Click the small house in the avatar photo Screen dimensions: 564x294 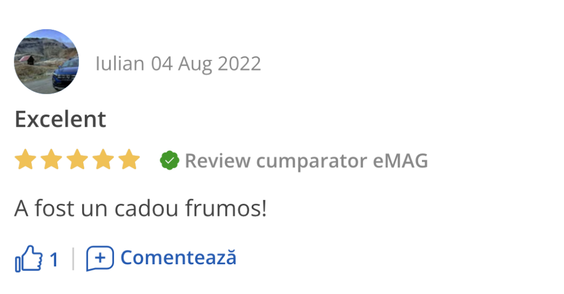(x=28, y=59)
